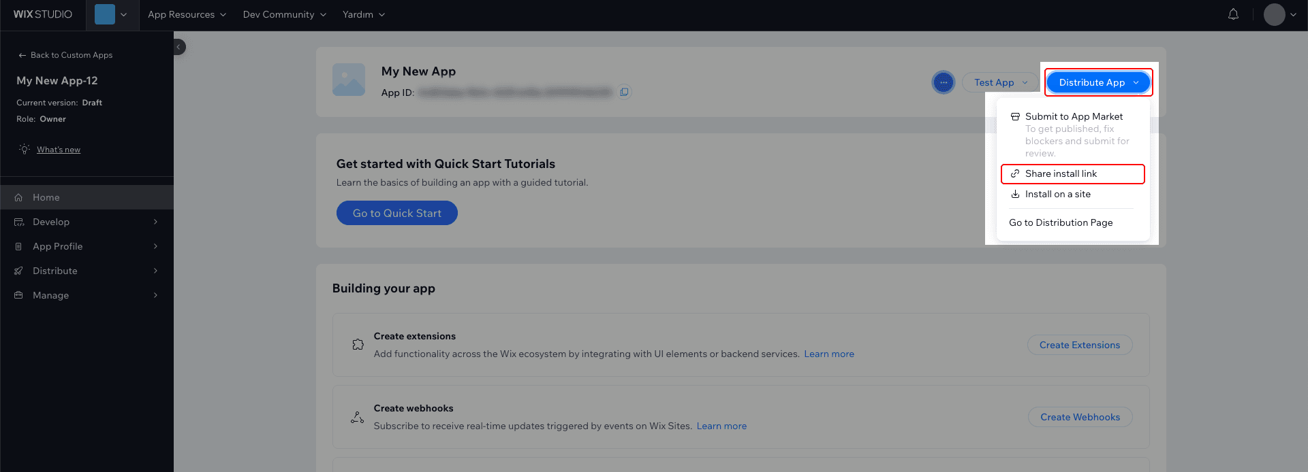Open the Dev Community menu

pos(284,14)
